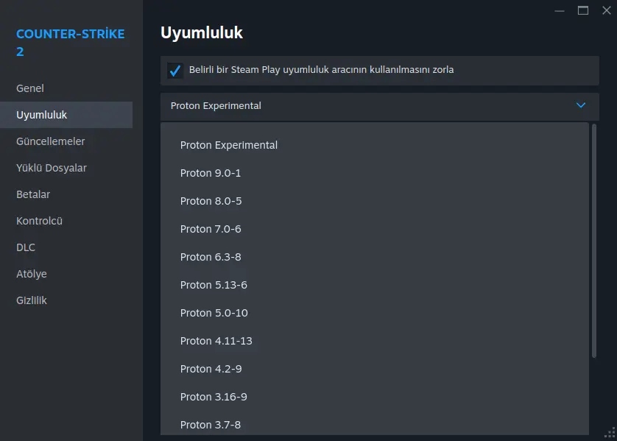617x441 pixels.
Task: Click the dropdown list scrollbar
Action: [x=593, y=241]
